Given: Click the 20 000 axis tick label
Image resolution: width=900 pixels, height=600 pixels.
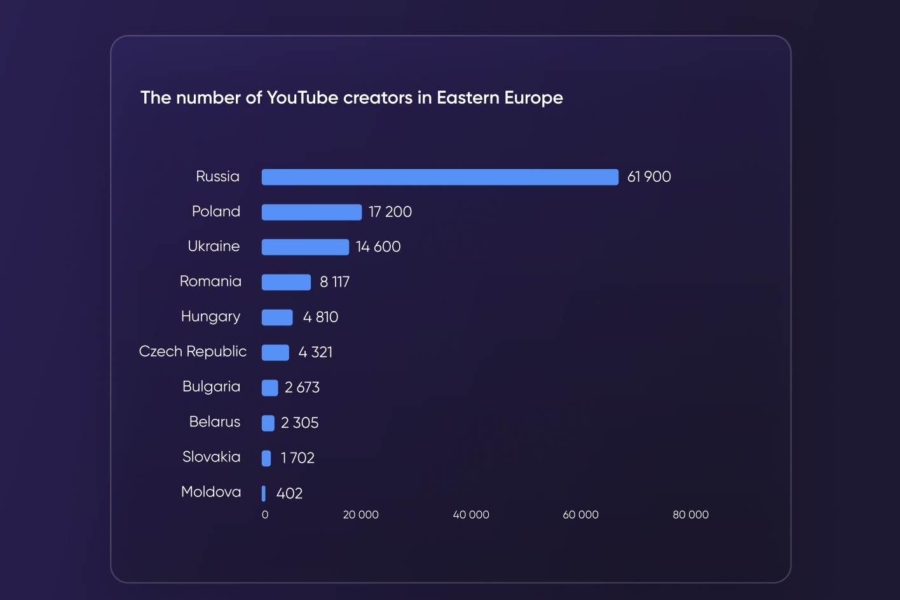Looking at the screenshot, I should (360, 515).
